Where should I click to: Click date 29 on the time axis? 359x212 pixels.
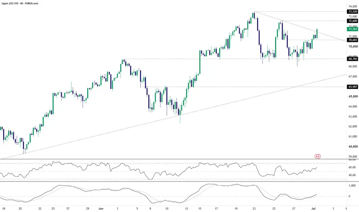pos(88,209)
